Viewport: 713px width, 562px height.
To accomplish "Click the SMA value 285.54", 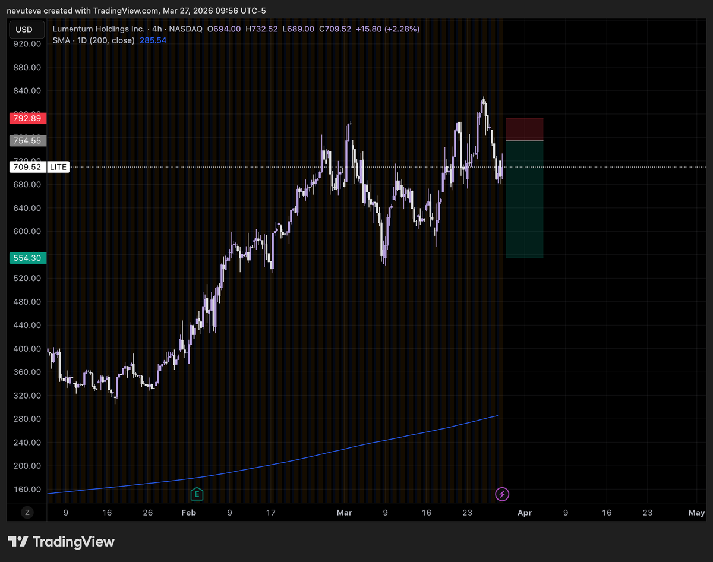I will click(153, 40).
